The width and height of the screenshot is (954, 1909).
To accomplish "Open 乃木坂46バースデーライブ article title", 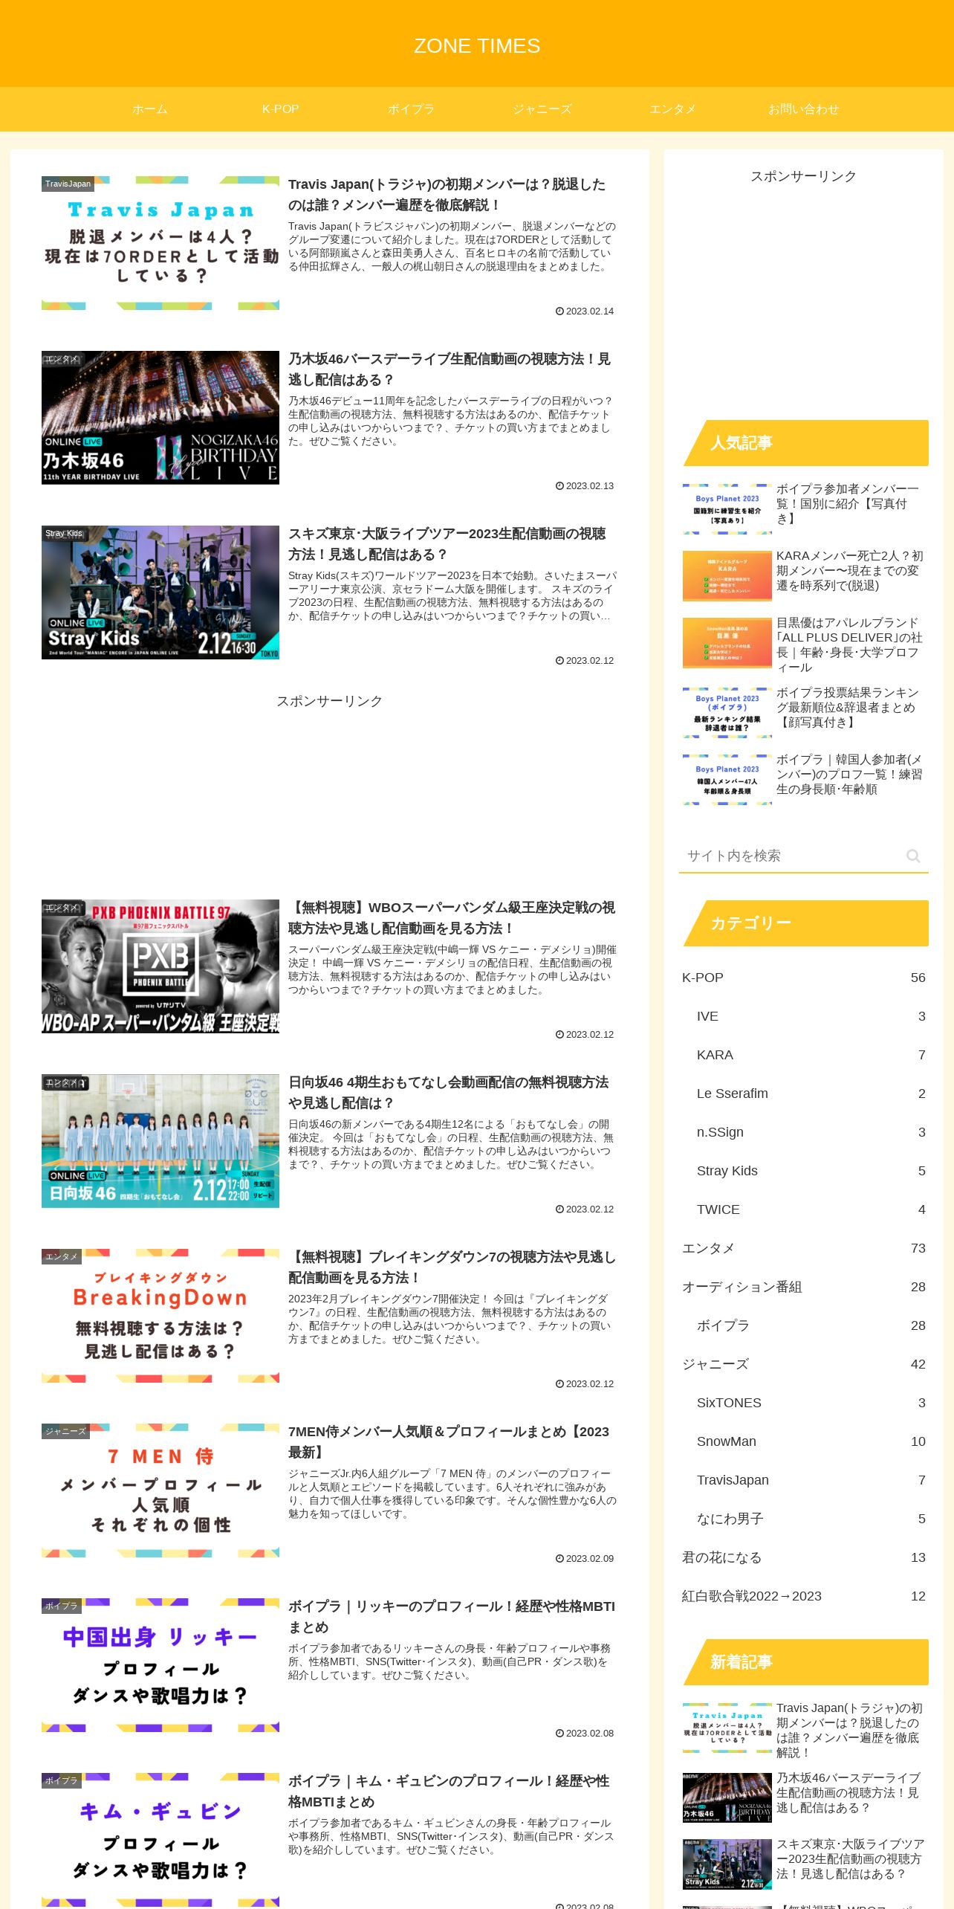I will pos(448,369).
